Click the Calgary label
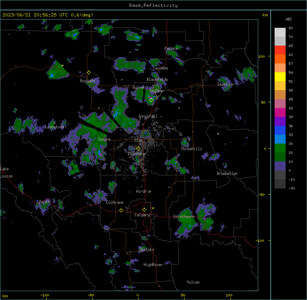The image size is (307, 300). coord(142,215)
